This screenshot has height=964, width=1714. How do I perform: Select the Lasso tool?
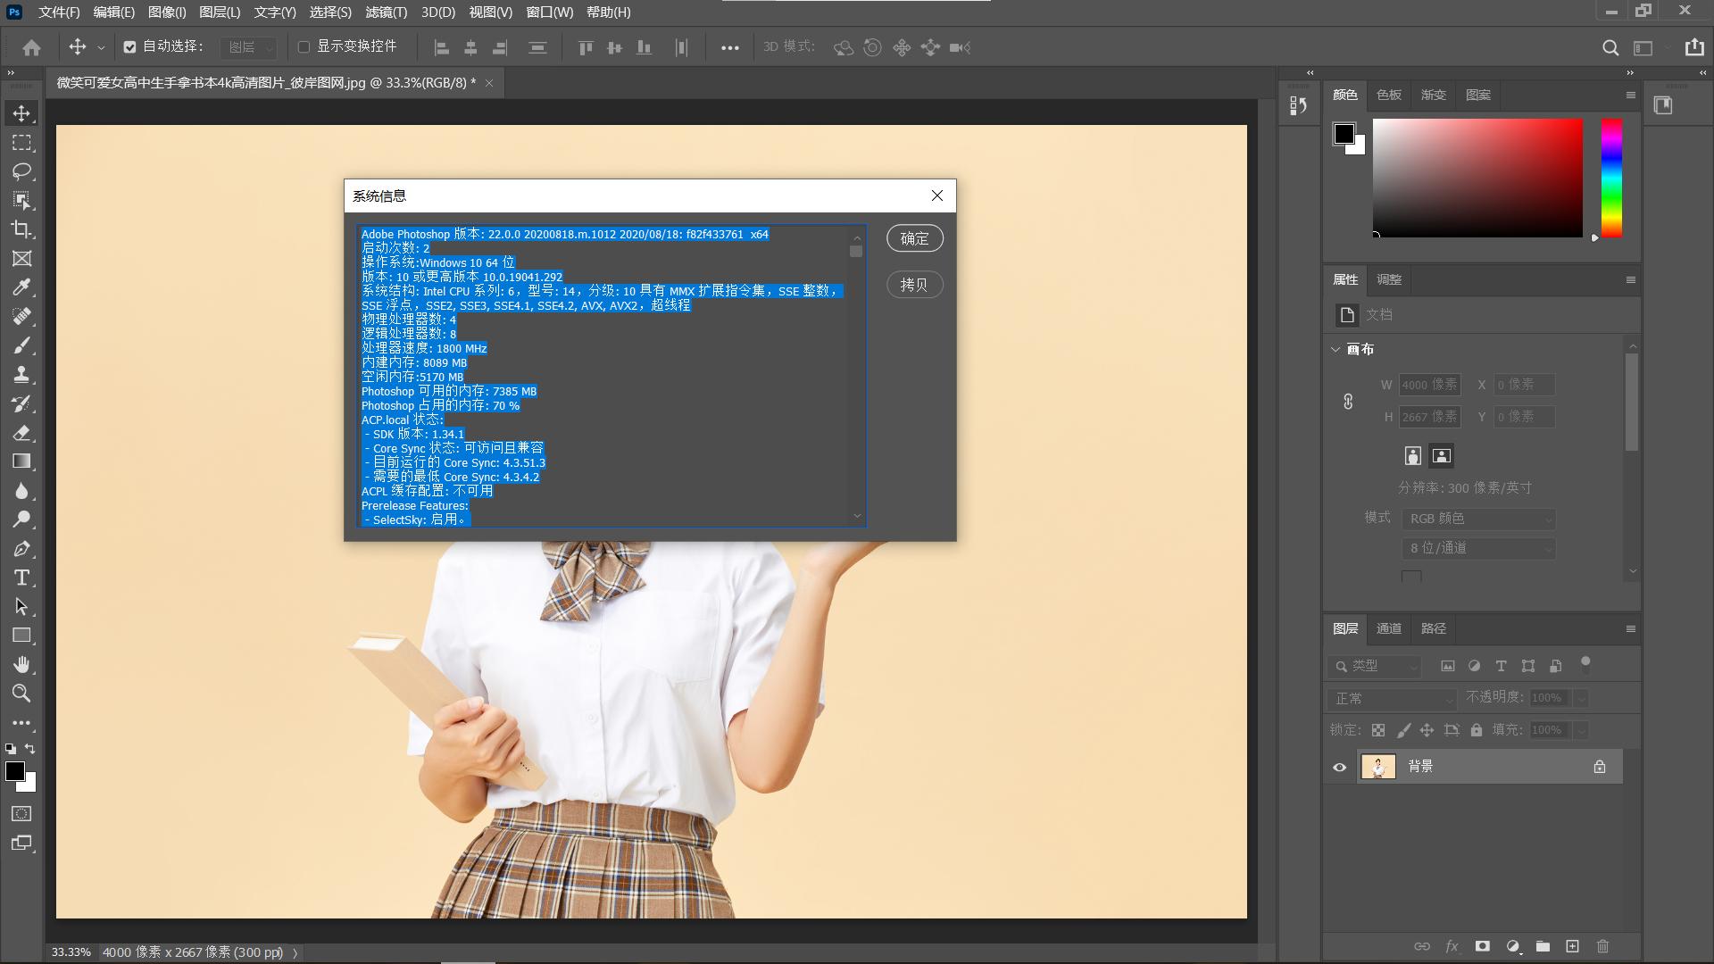[x=21, y=171]
